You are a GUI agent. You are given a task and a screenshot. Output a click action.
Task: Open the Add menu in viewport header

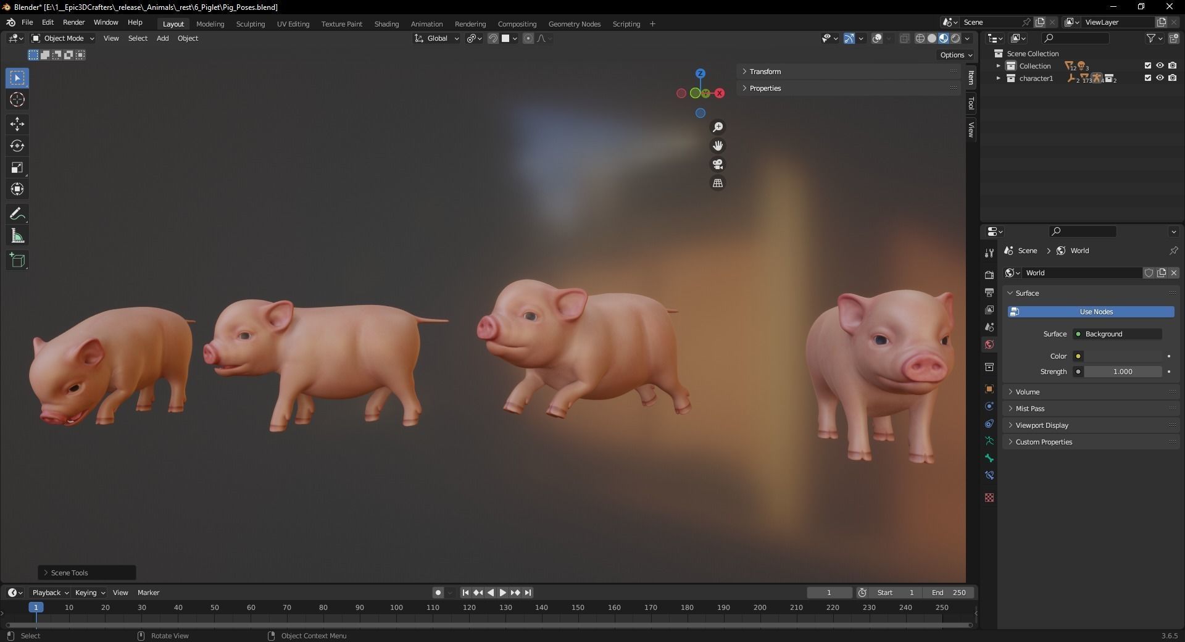(x=162, y=38)
